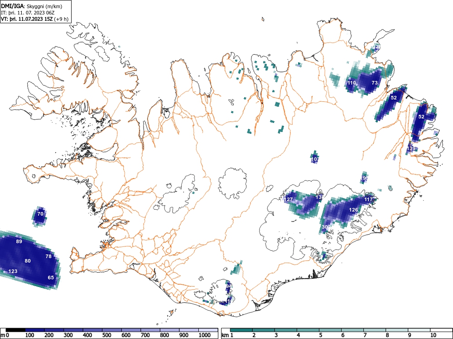Click the value '127' on Vatnajökull glacier

pos(289,199)
